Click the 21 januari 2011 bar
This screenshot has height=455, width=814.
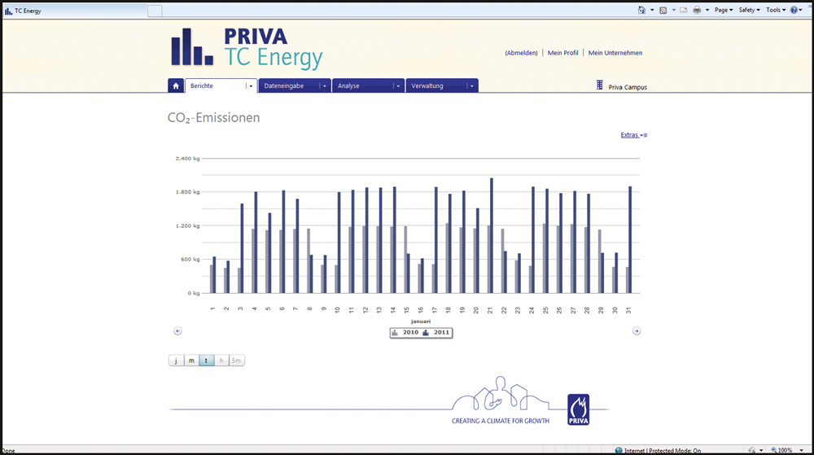491,235
